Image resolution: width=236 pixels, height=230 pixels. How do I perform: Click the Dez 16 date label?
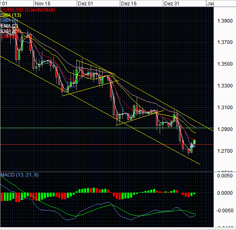pyautogui.click(x=129, y=3)
